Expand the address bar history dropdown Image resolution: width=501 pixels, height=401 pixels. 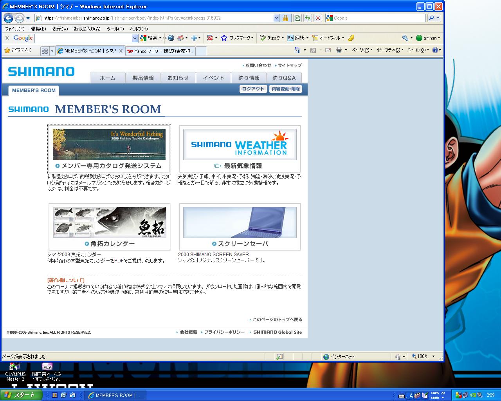(276, 18)
